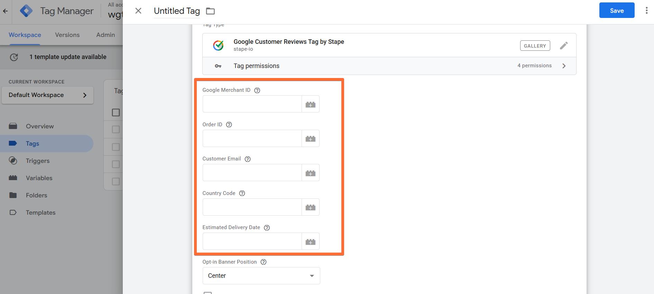Click the Save button
This screenshot has width=654, height=294.
(617, 10)
